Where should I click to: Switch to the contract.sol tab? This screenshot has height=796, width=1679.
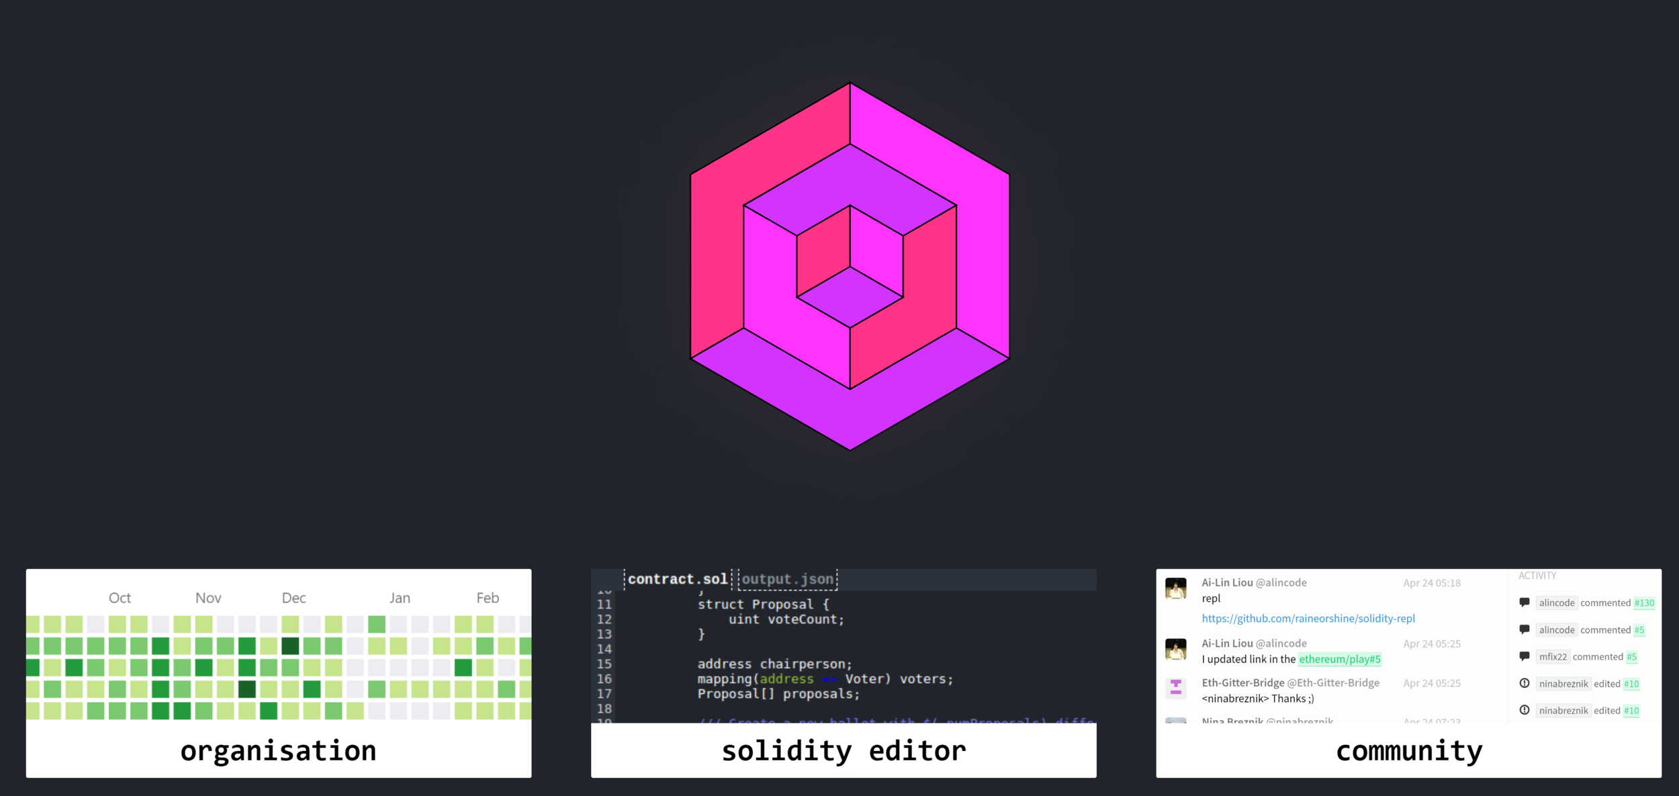click(x=677, y=579)
